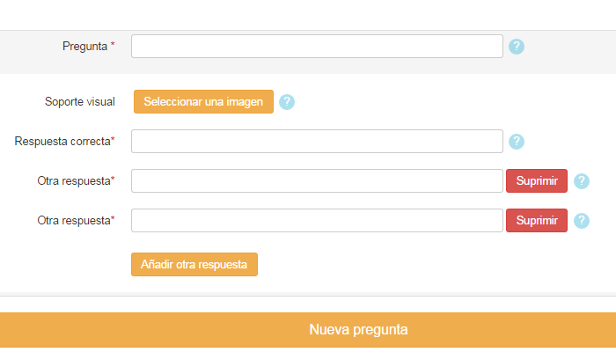Open help icon beside second Suprimir button
Image resolution: width=616 pixels, height=352 pixels.
(582, 221)
